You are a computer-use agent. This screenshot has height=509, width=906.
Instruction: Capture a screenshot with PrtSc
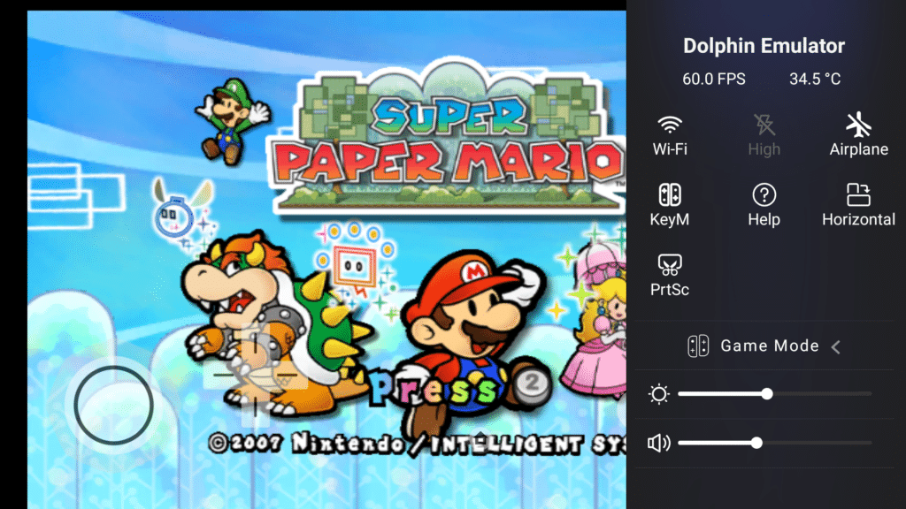[670, 264]
